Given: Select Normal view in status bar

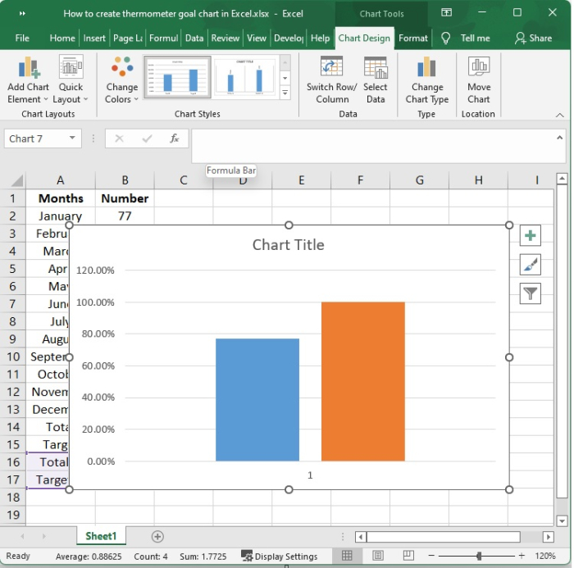Looking at the screenshot, I should [348, 556].
